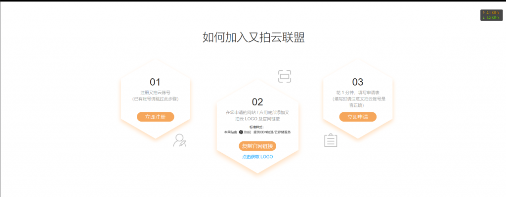The image size is (506, 197).
Task: Click the 立即注册 button
Action: click(155, 117)
